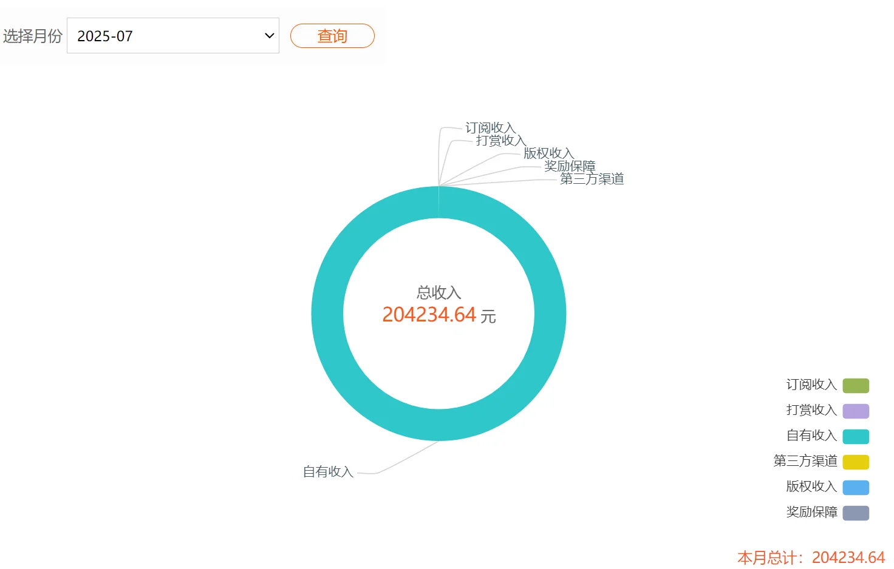Screen dimensions: 894x569
Task: Click the 打赏收入 legend text
Action: click(811, 410)
